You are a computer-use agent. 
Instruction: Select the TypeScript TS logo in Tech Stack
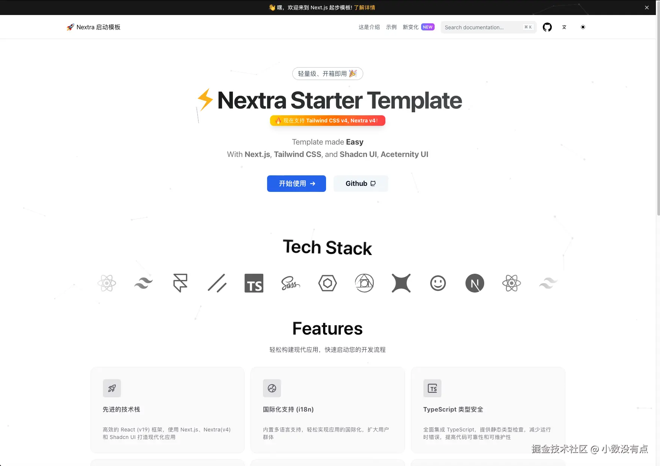[254, 283]
